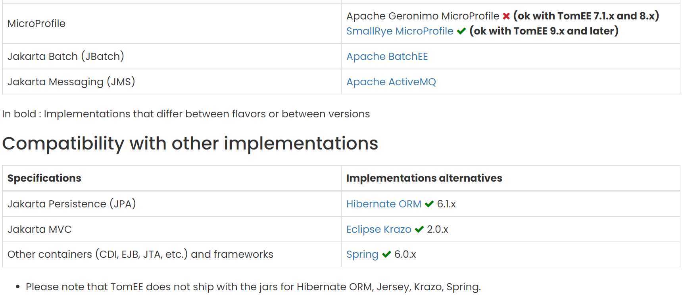Image resolution: width=682 pixels, height=297 pixels.
Task: Open the SmallRye MicroProfile link
Action: pyautogui.click(x=400, y=31)
